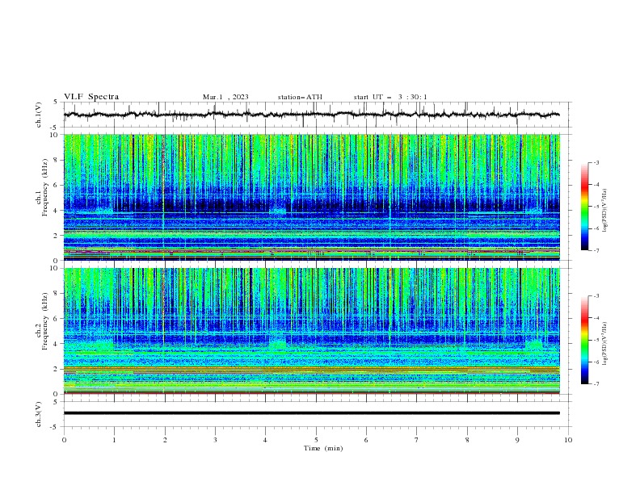Click the ch.2 "Frequency (kHz)" axis label

coord(45,321)
